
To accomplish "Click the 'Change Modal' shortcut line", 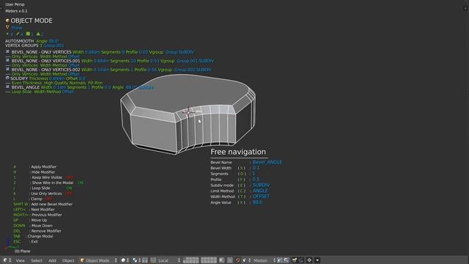I will (x=33, y=236).
